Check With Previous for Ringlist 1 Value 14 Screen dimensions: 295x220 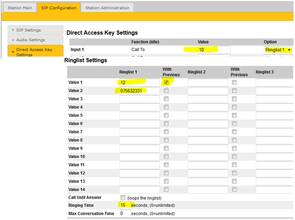coord(166,189)
